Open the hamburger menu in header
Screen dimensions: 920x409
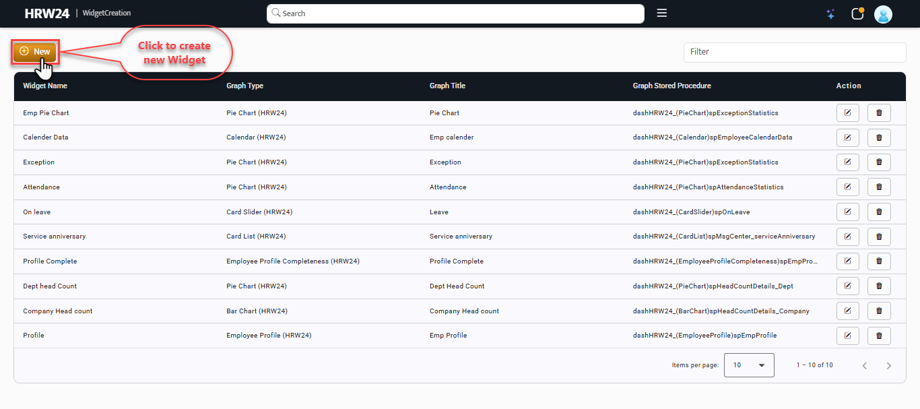pyautogui.click(x=661, y=13)
